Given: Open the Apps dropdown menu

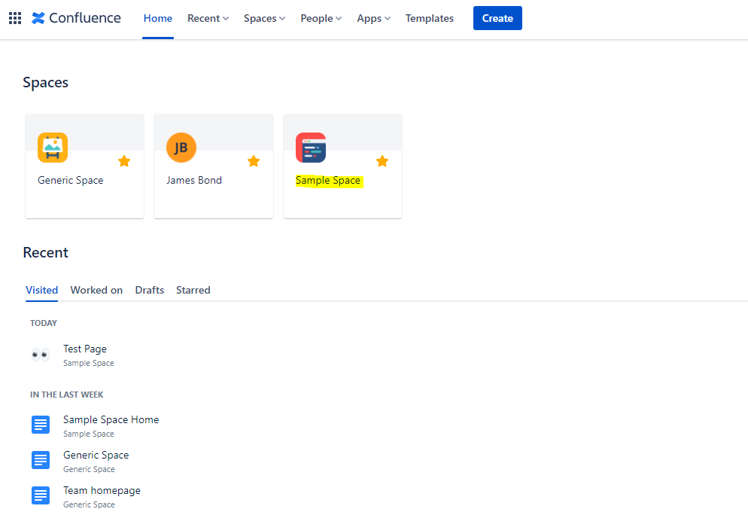Looking at the screenshot, I should click(373, 18).
